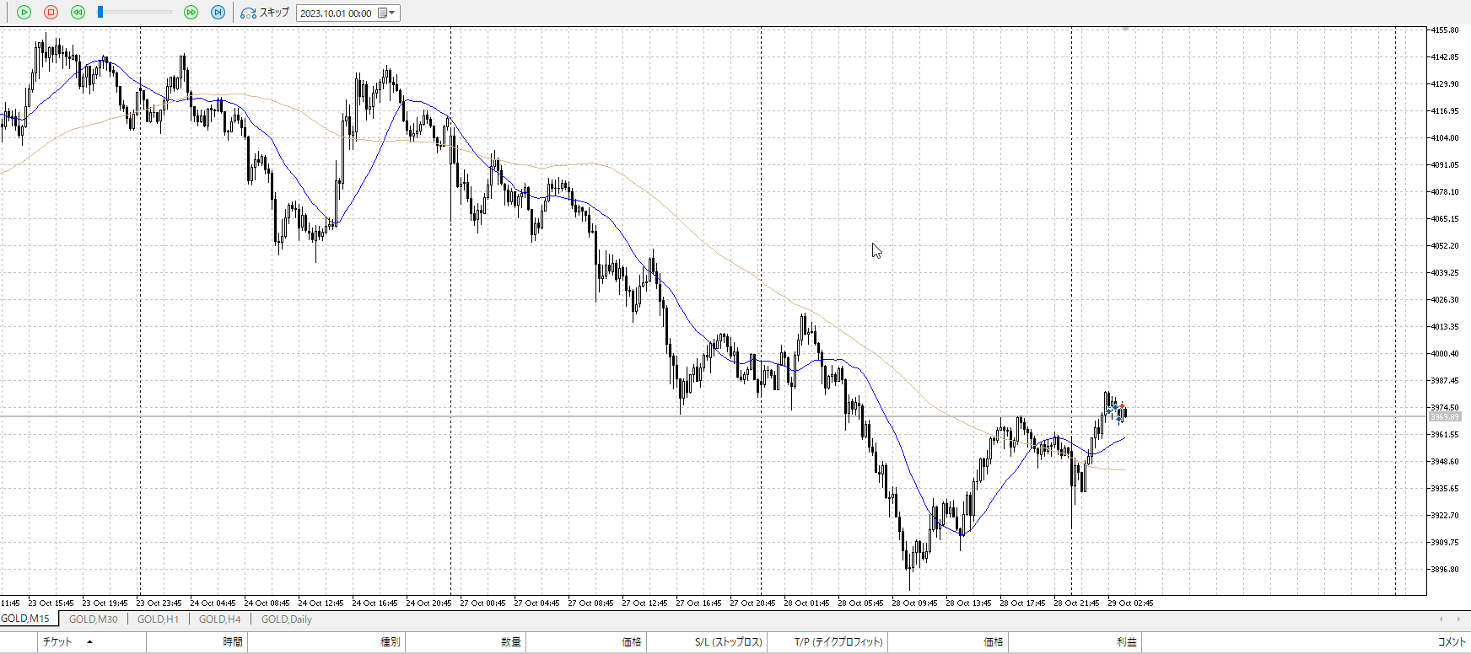The height and width of the screenshot is (654, 1471).
Task: Click the 利益 column header
Action: pos(1126,642)
